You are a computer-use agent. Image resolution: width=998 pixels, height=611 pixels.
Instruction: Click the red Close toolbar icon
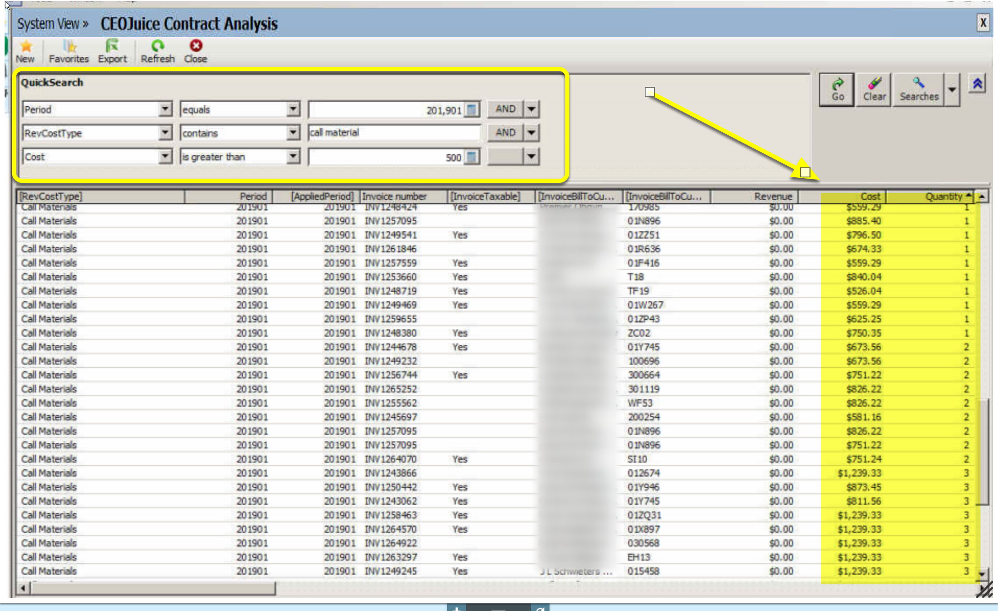196,46
